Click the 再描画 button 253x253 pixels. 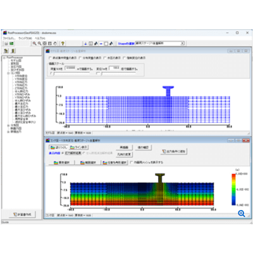pos(124,147)
